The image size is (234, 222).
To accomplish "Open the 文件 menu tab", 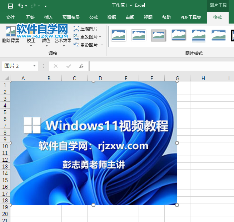I will pos(10,17).
